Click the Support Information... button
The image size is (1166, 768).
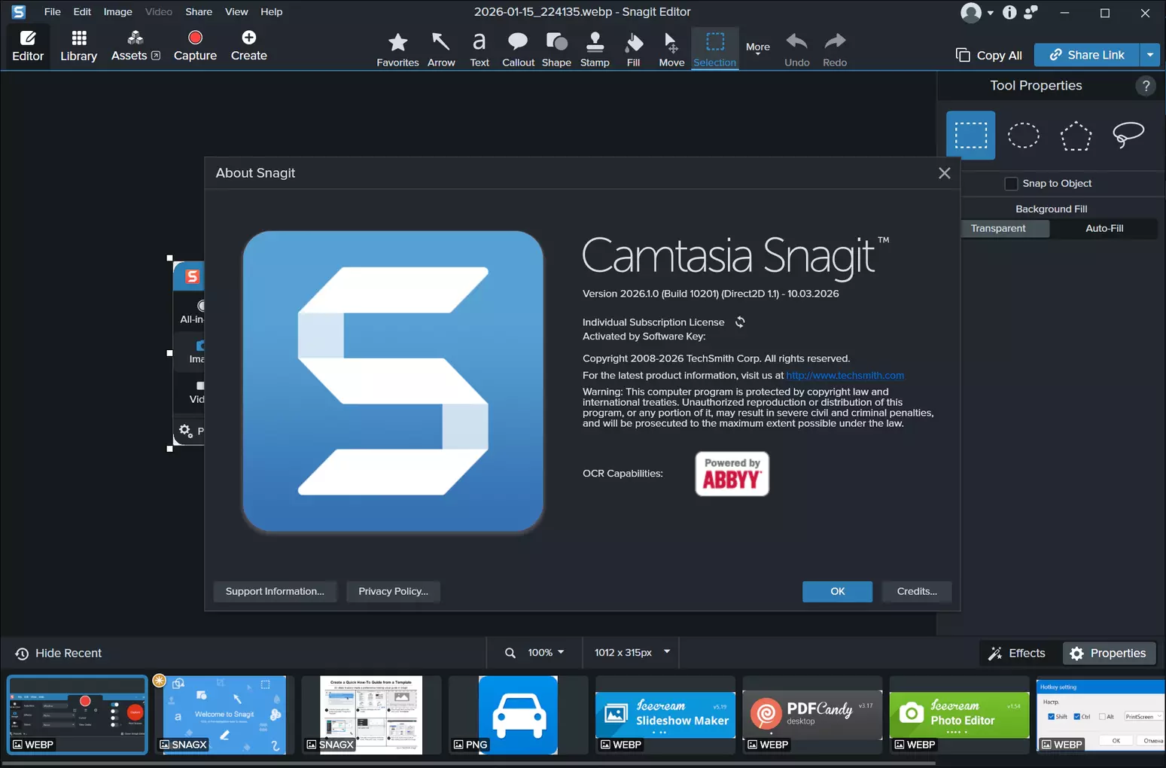click(275, 592)
